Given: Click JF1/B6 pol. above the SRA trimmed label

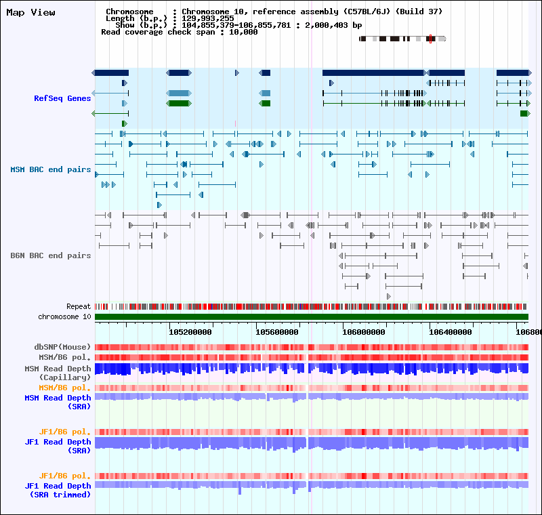Looking at the screenshot, I should pos(64,476).
